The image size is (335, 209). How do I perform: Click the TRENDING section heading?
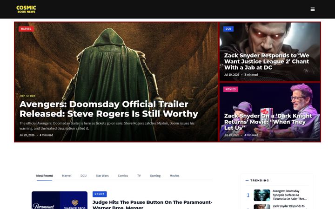coord(260,180)
